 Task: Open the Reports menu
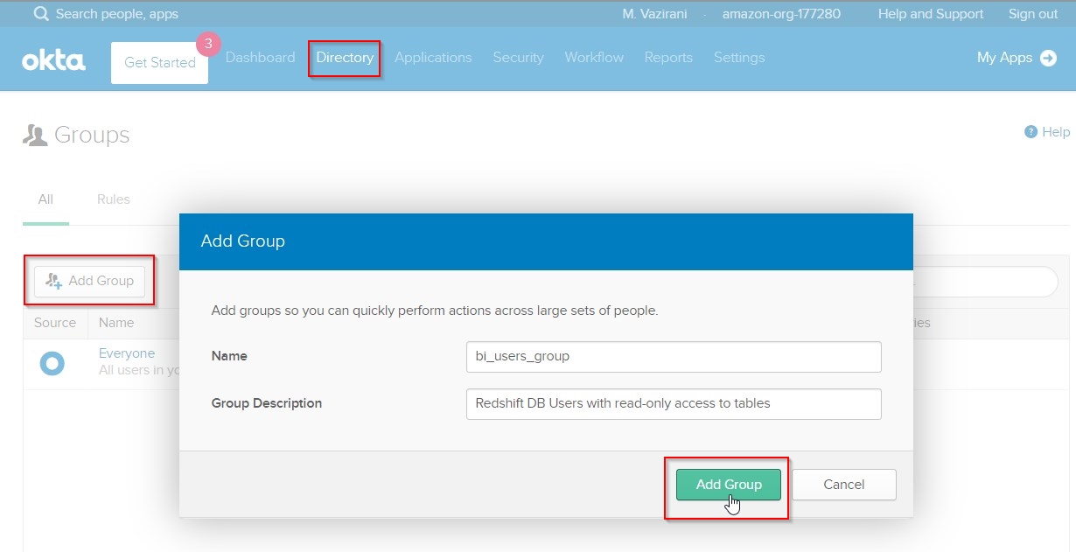point(668,58)
